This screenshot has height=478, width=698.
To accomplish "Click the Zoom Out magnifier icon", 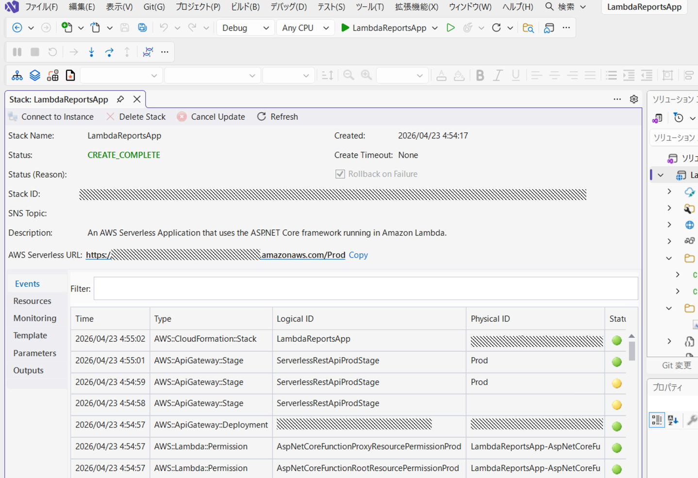I will [x=349, y=75].
